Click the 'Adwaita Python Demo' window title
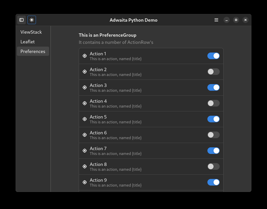 (133, 20)
